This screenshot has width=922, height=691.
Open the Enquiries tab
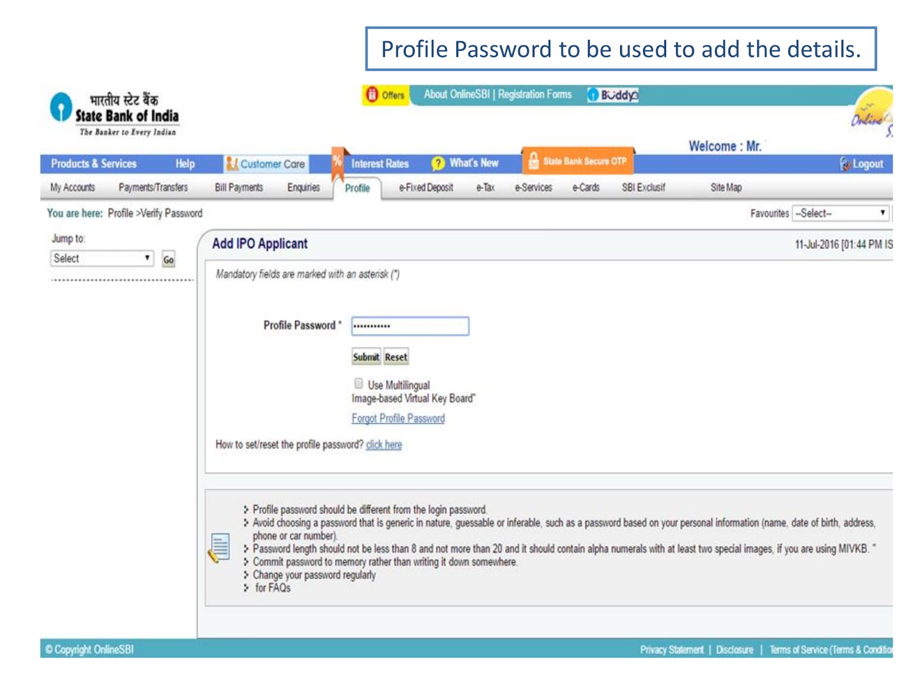(x=304, y=188)
